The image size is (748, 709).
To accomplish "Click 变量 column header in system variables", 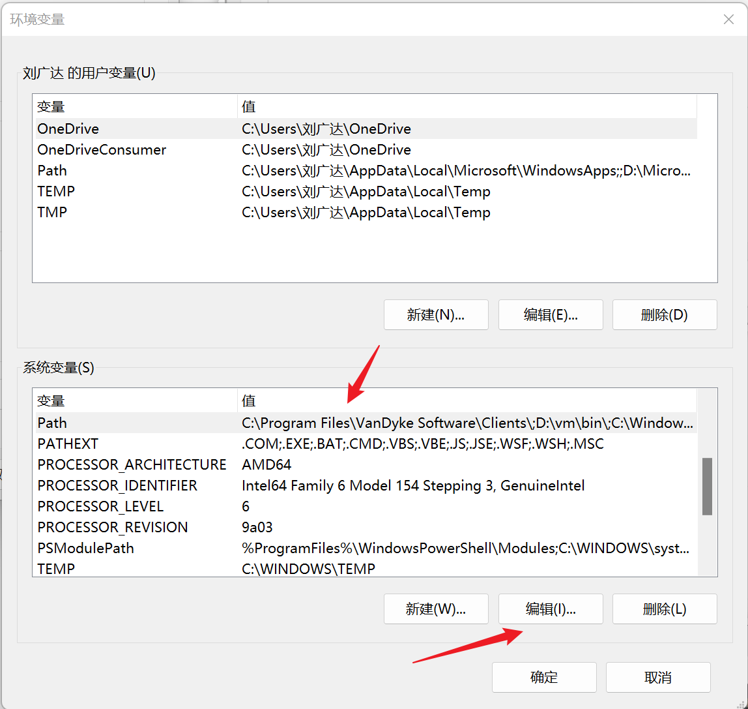I will click(136, 400).
